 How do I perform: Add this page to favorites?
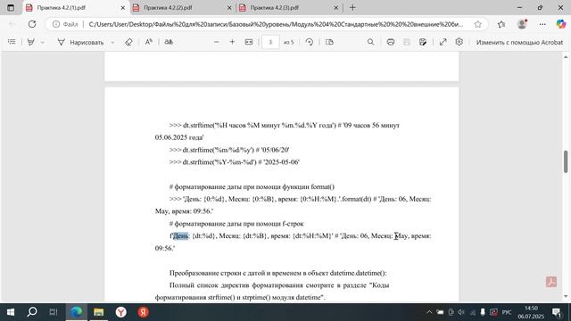[477, 24]
